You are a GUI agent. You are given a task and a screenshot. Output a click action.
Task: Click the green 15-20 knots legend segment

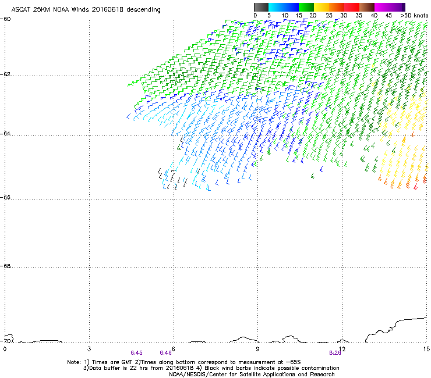tap(306, 7)
